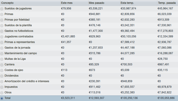Pick the Jugadores contratados radio button
Viewport: 178px width, 101px height.
[2, 37]
